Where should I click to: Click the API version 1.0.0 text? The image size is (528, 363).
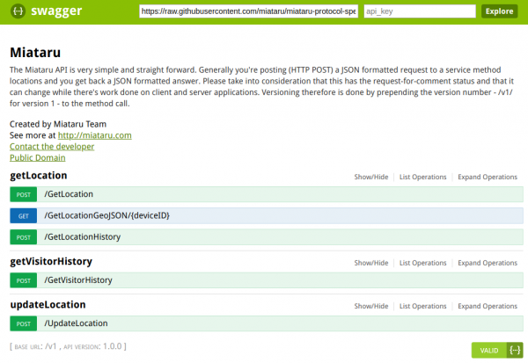pos(92,346)
